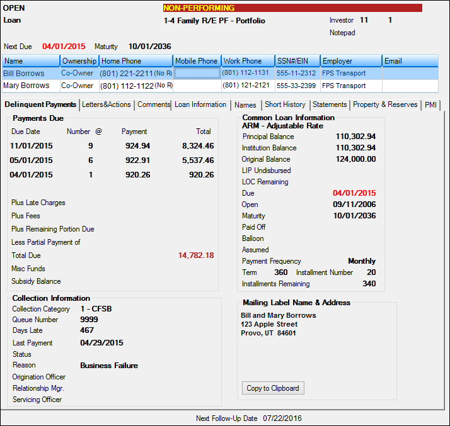Click the Open date 09/11/2006
Screen dimensions: 450x426
pyautogui.click(x=354, y=205)
